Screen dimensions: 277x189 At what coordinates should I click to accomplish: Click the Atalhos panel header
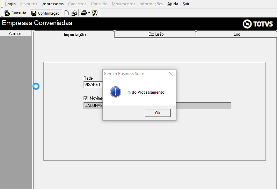coord(16,34)
